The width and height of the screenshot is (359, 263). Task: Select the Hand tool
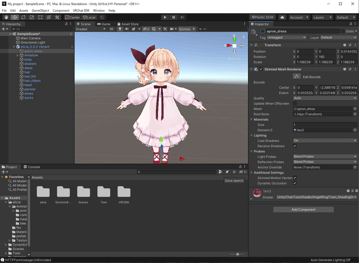coord(6,18)
